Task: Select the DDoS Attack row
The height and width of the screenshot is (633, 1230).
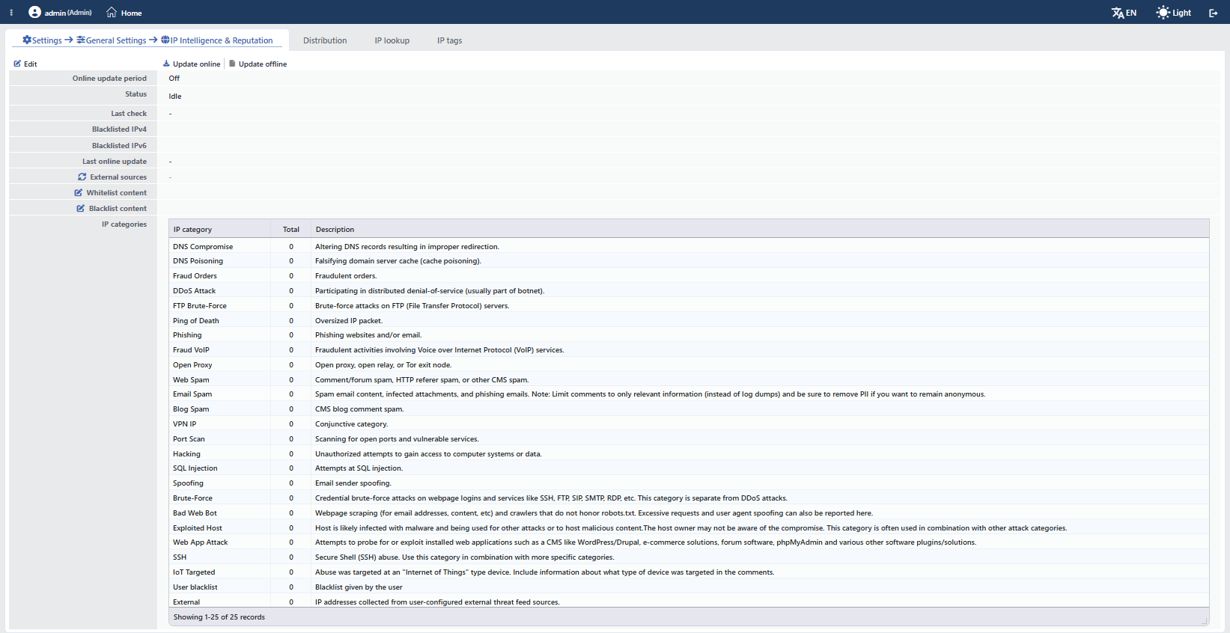Action: (689, 290)
